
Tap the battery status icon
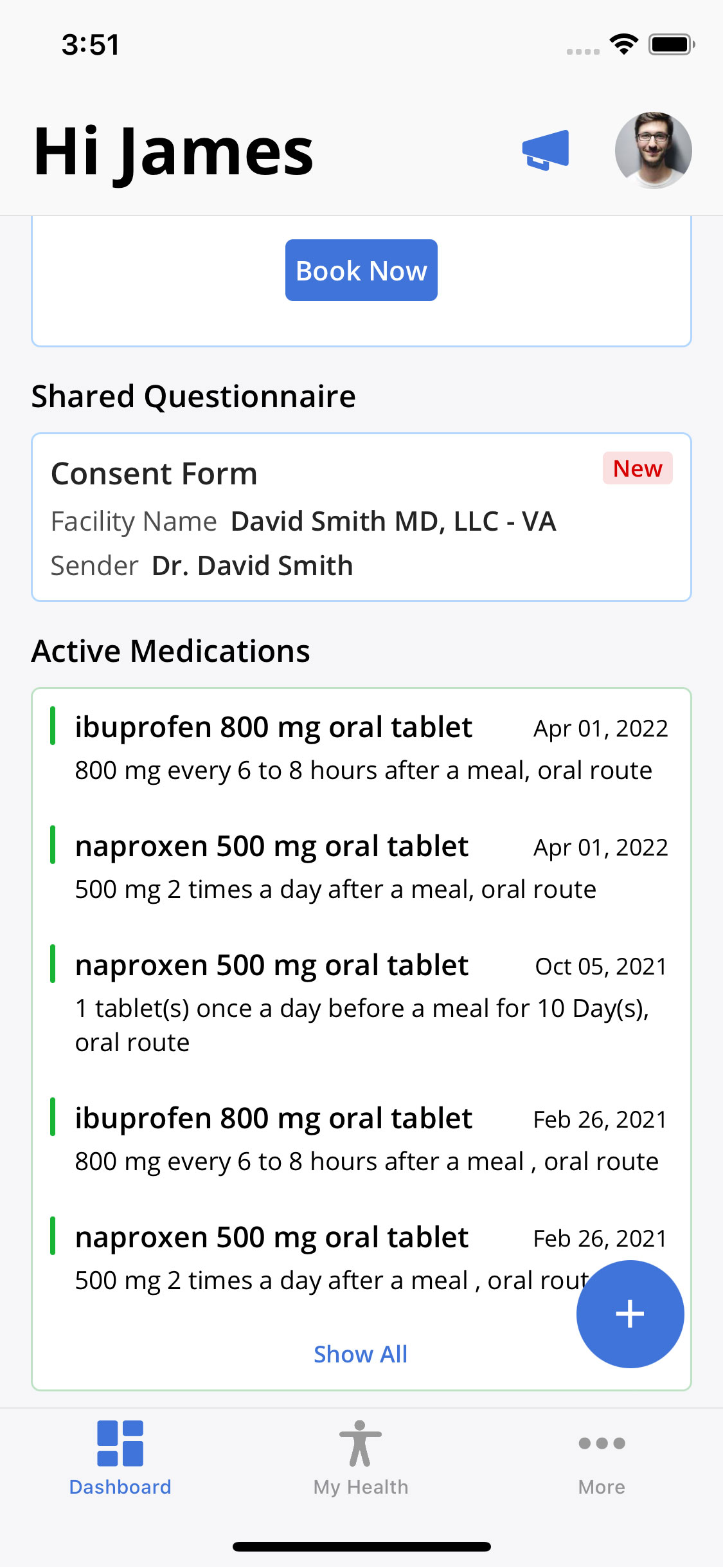(671, 44)
